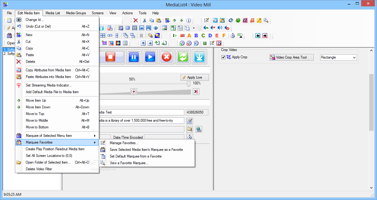This screenshot has width=377, height=200.
Task: Click the green rotate toolbar icon
Action: point(238,20)
